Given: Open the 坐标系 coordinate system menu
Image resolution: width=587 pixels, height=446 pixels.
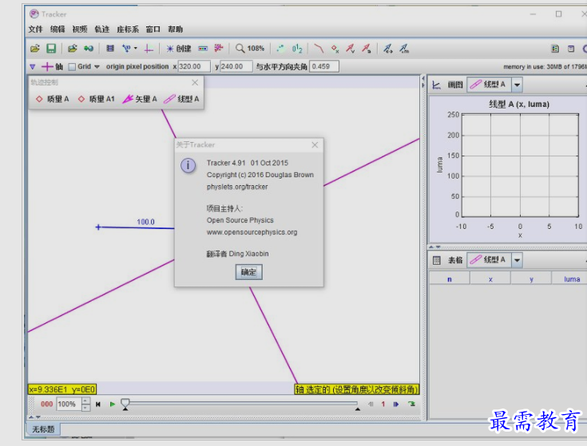Looking at the screenshot, I should click(128, 30).
